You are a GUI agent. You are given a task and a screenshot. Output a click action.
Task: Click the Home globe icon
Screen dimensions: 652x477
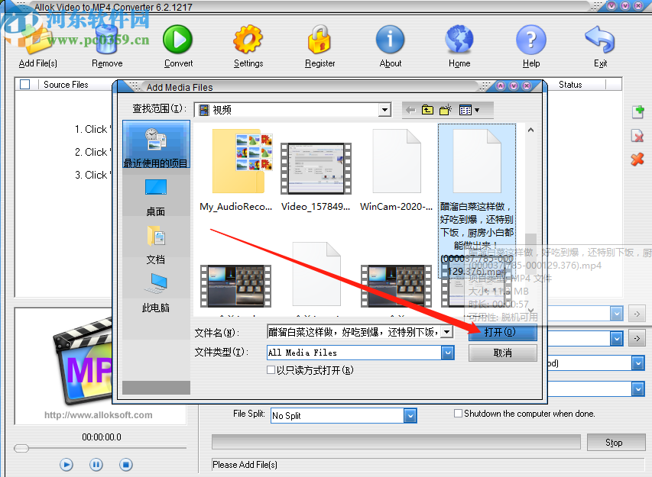tap(459, 38)
